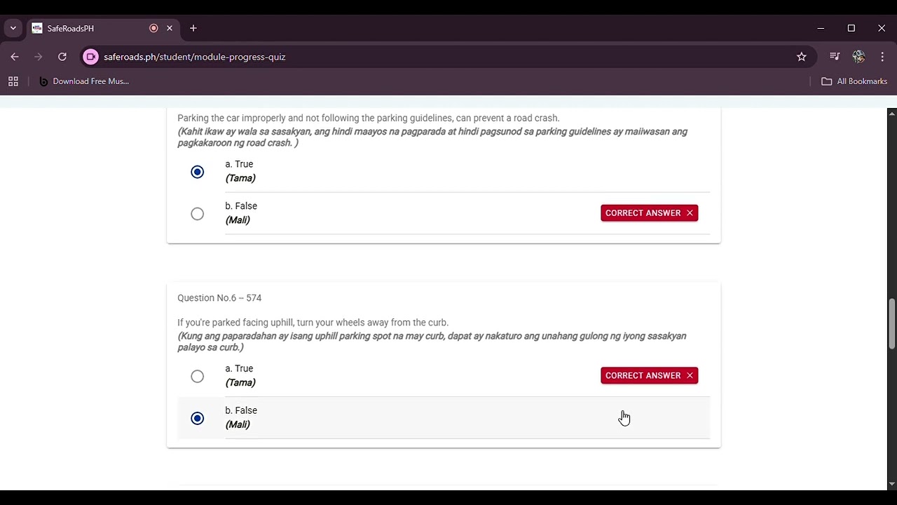Open the 'Download Free Mus...' bookmark
The width and height of the screenshot is (897, 505).
coord(84,81)
